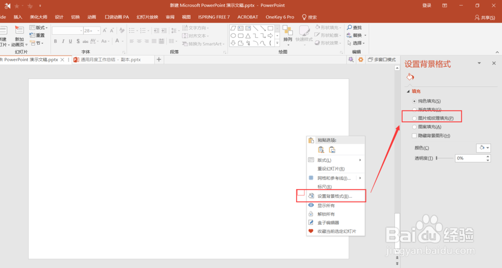Close the 设置背景格式 pane
502x268 pixels.
(x=493, y=63)
